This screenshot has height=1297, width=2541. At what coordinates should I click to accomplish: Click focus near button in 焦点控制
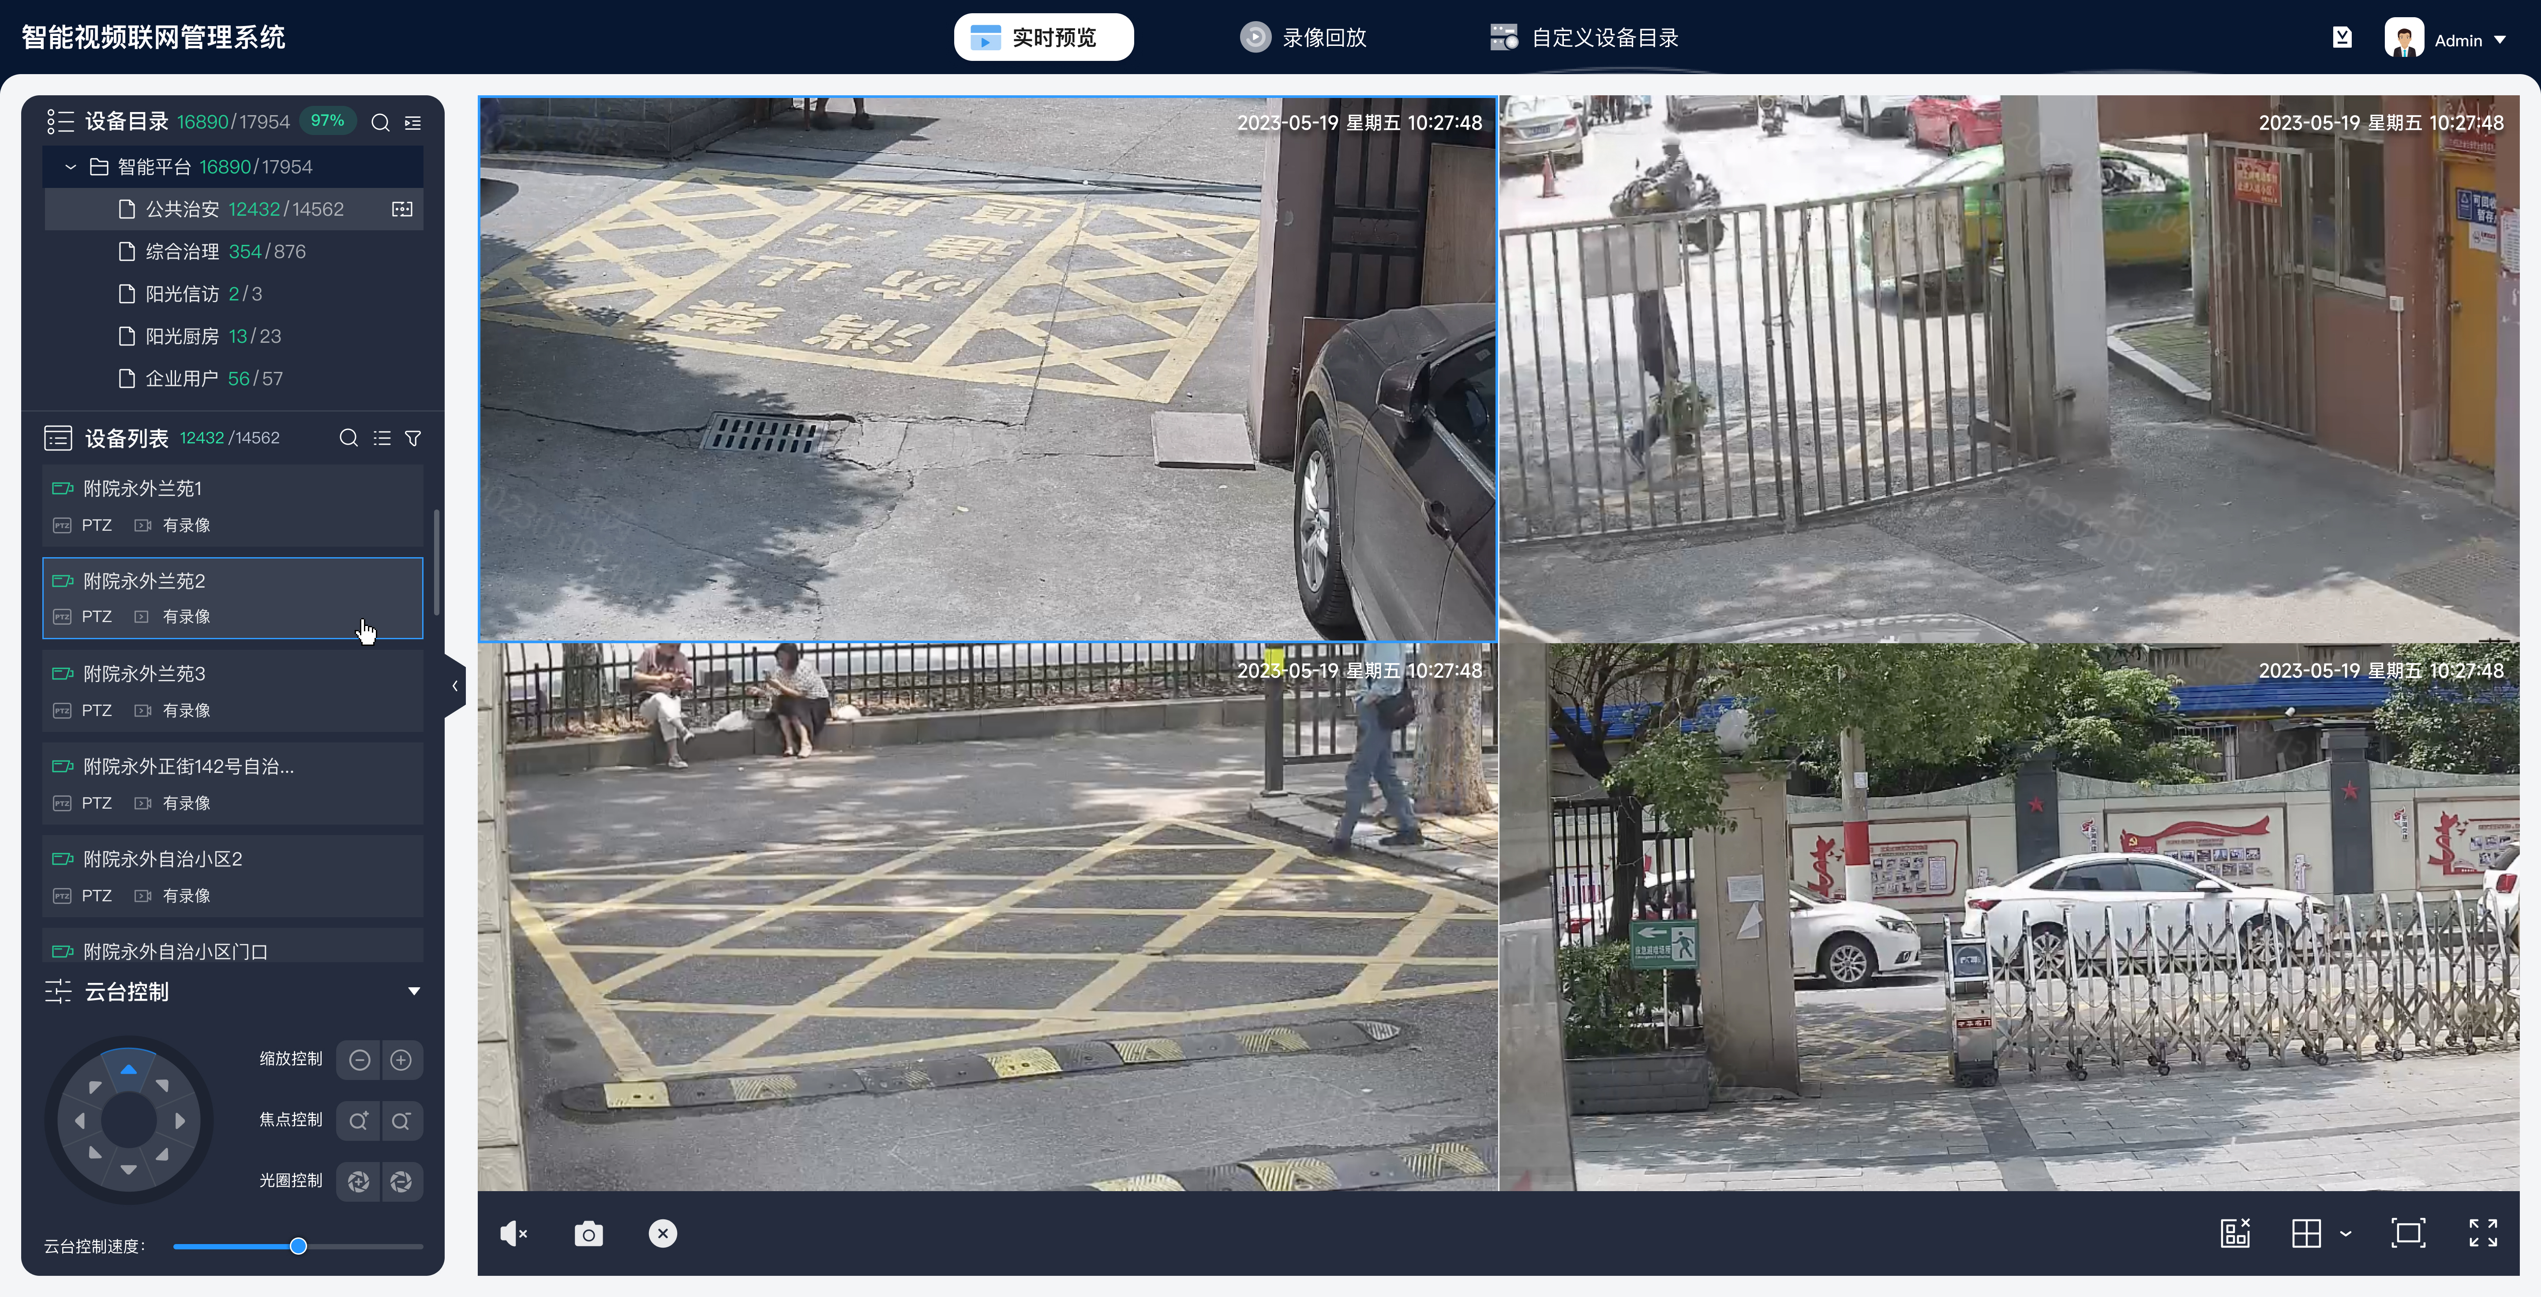[x=359, y=1121]
